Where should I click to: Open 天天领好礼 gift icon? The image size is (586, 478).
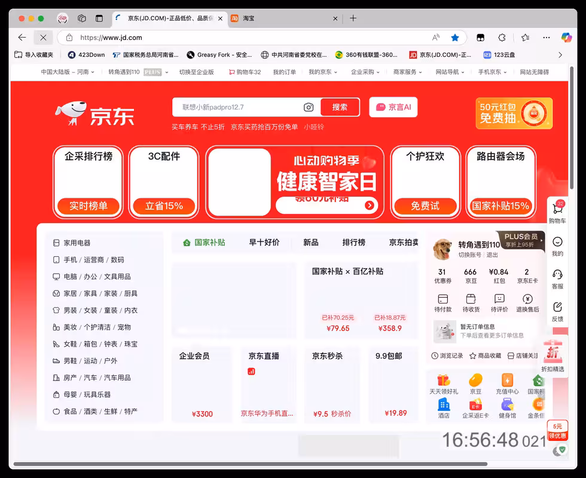pyautogui.click(x=444, y=384)
